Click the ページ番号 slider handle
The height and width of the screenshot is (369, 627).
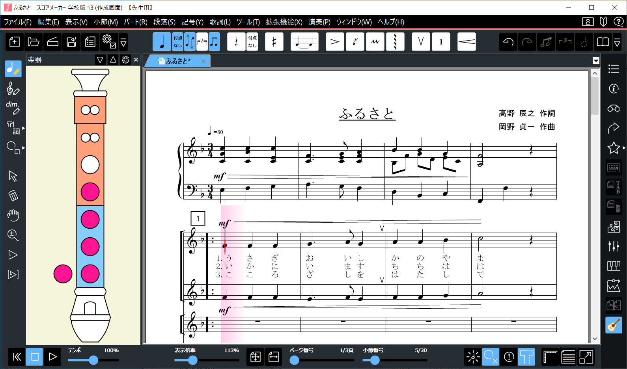pyautogui.click(x=294, y=360)
